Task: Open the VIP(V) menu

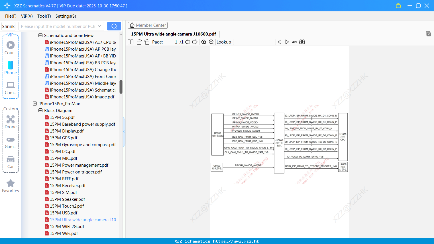Action: point(27,16)
